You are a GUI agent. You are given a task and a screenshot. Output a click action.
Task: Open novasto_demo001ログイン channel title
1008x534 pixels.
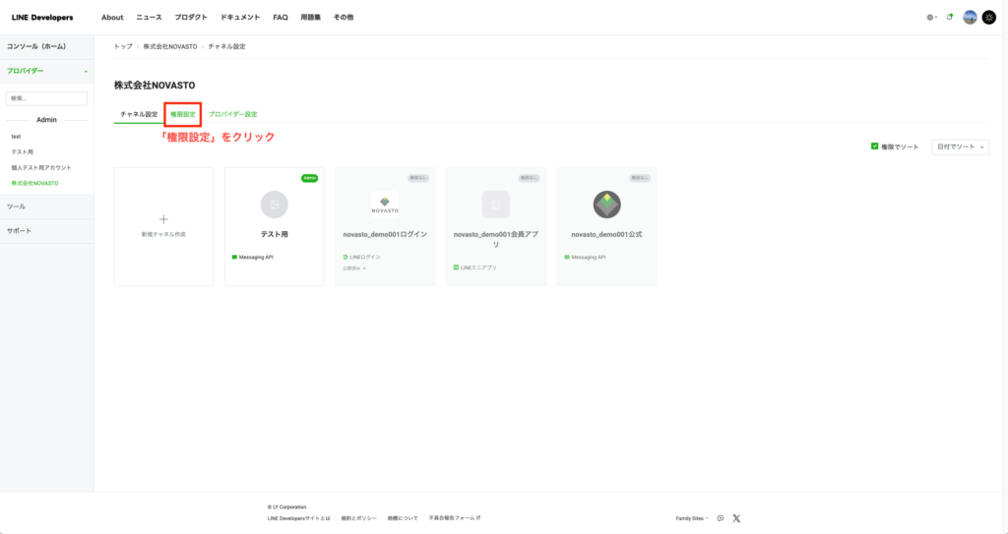click(x=385, y=235)
